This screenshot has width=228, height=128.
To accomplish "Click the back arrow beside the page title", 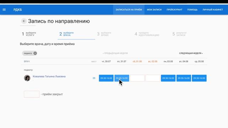I will pyautogui.click(x=24, y=21).
